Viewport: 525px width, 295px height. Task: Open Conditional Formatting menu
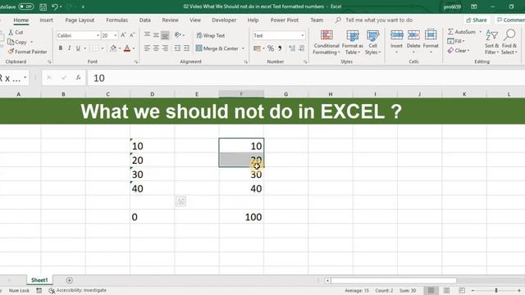(326, 42)
